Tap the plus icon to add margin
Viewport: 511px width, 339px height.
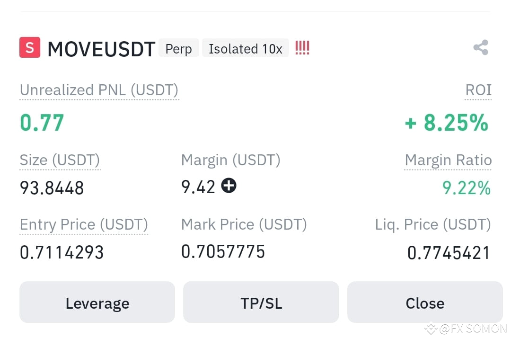click(229, 186)
